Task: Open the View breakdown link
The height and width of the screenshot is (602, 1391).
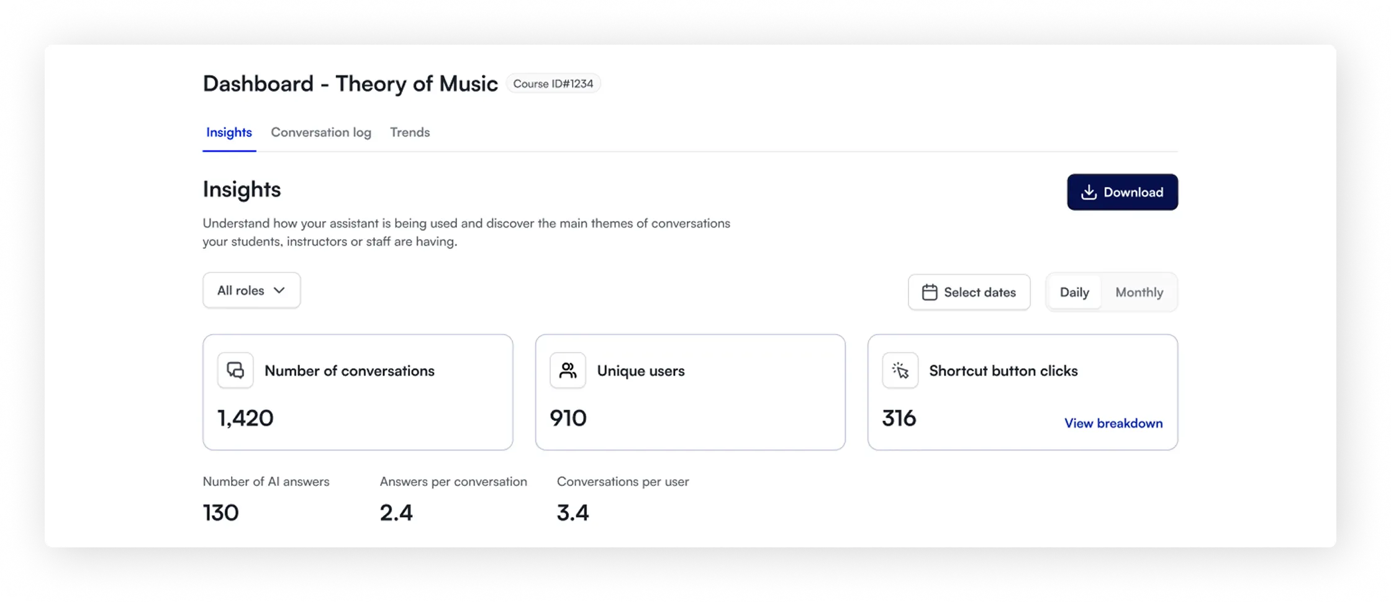Action: [1113, 423]
